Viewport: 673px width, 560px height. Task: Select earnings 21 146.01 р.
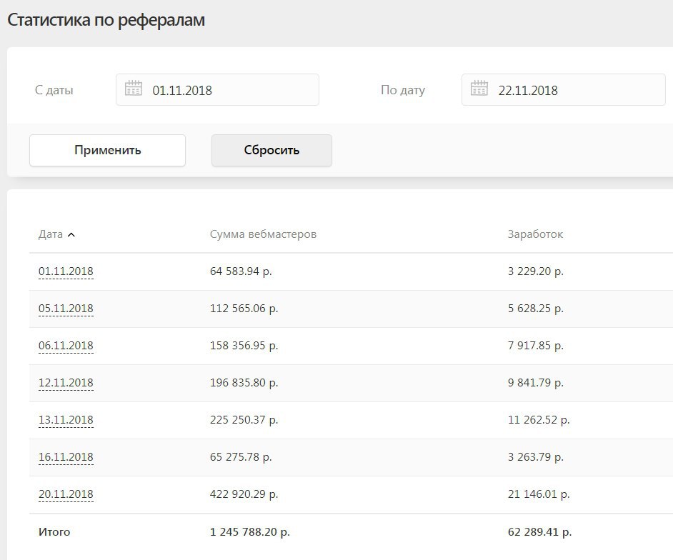(x=539, y=494)
